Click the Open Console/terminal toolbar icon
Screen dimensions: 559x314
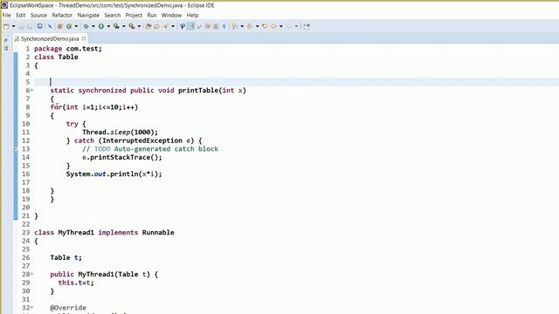tap(40, 26)
